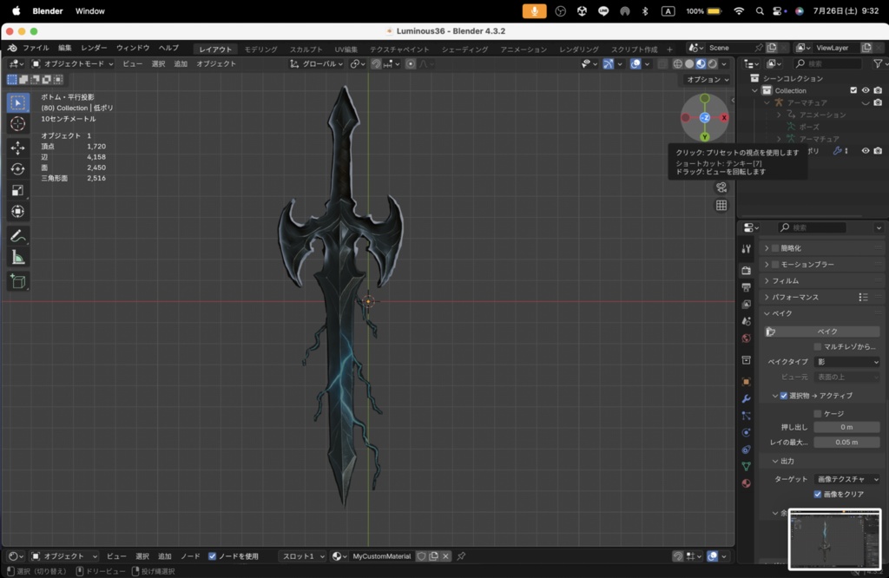Viewport: 889px width, 578px height.
Task: Select the Add Cube tool
Action: (17, 281)
